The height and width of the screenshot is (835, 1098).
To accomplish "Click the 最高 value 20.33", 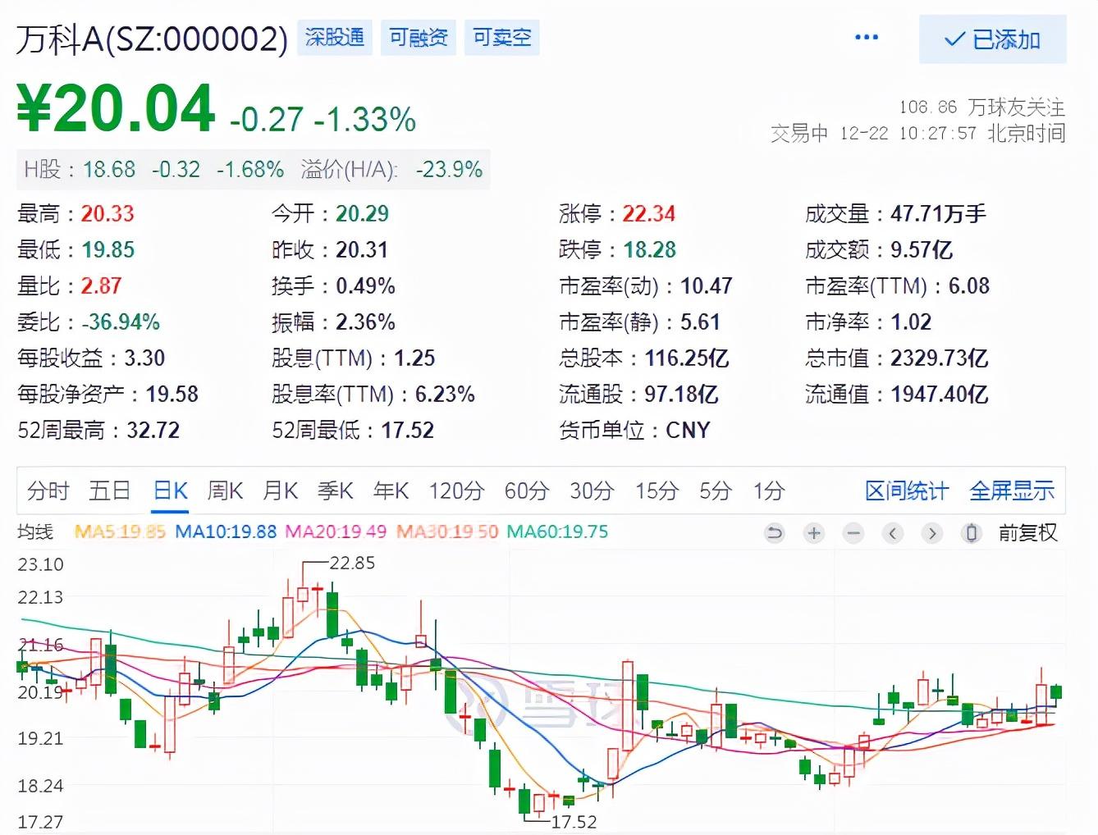I will click(108, 214).
